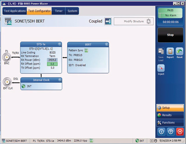
Task: Click the Reset arrow icon
Action: click(x=179, y=51)
